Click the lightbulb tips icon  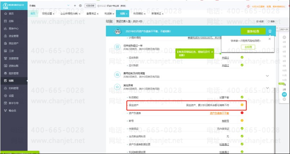[269, 31]
